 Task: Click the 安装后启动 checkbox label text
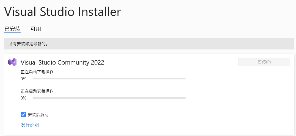(38, 115)
